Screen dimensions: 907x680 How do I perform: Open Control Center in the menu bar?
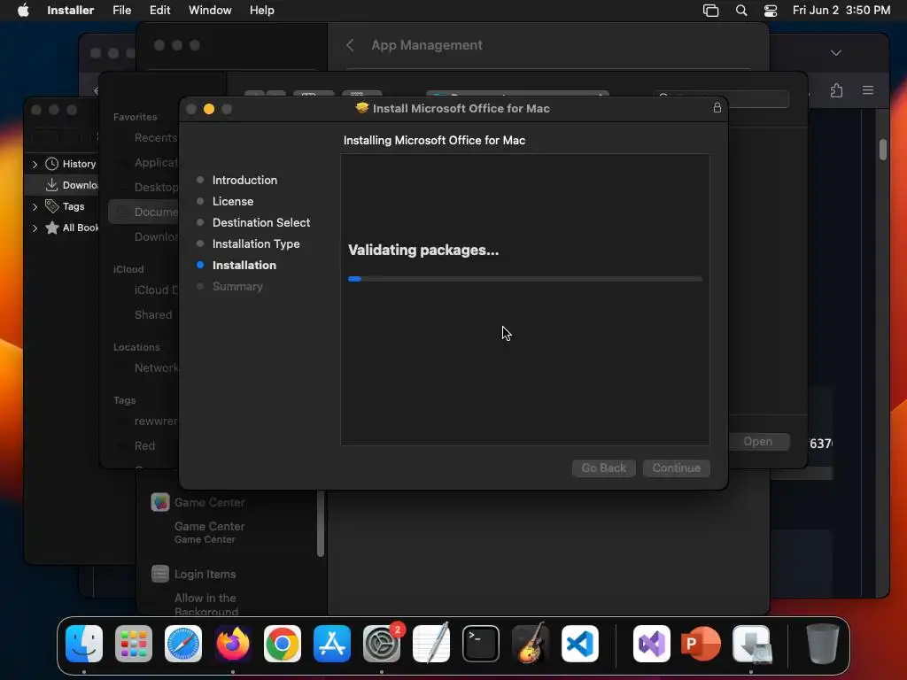tap(771, 10)
